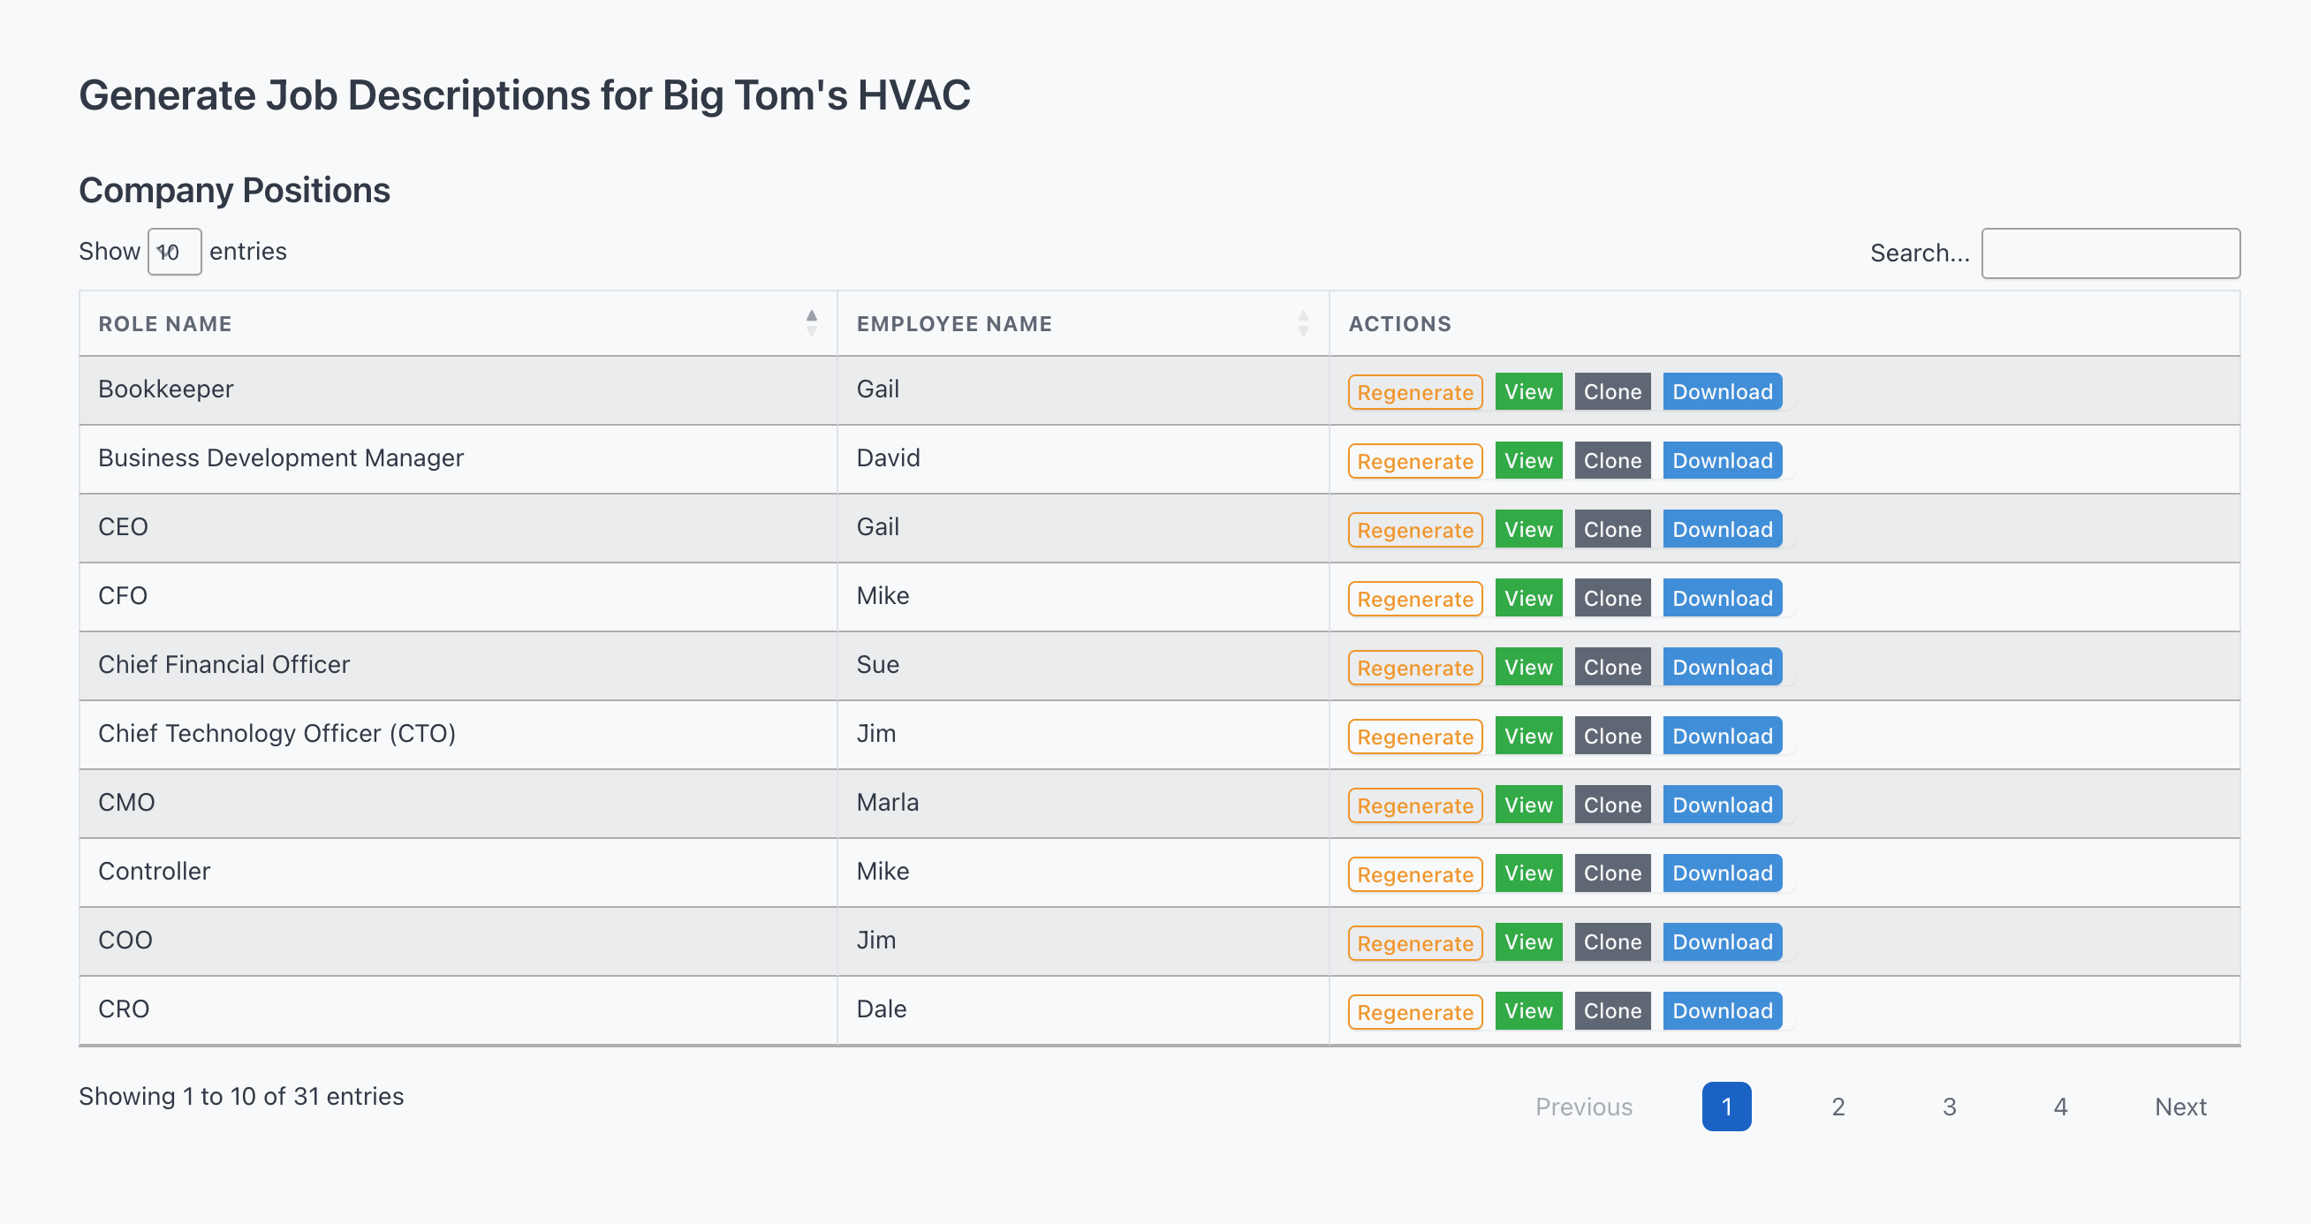Download the Chief Financial Officer description
The image size is (2311, 1224).
click(1723, 667)
